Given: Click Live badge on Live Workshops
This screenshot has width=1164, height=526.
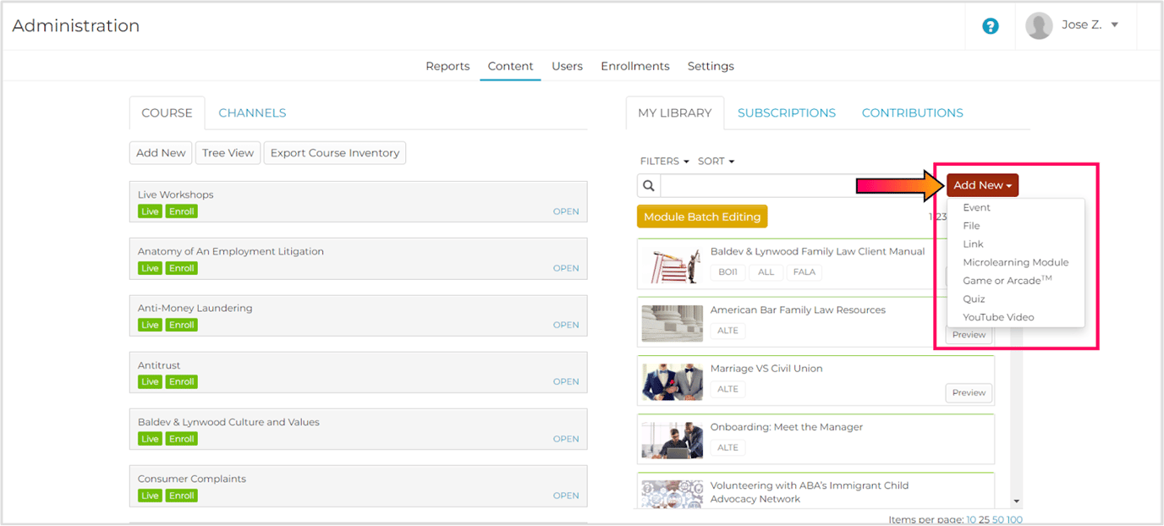Looking at the screenshot, I should pos(150,211).
